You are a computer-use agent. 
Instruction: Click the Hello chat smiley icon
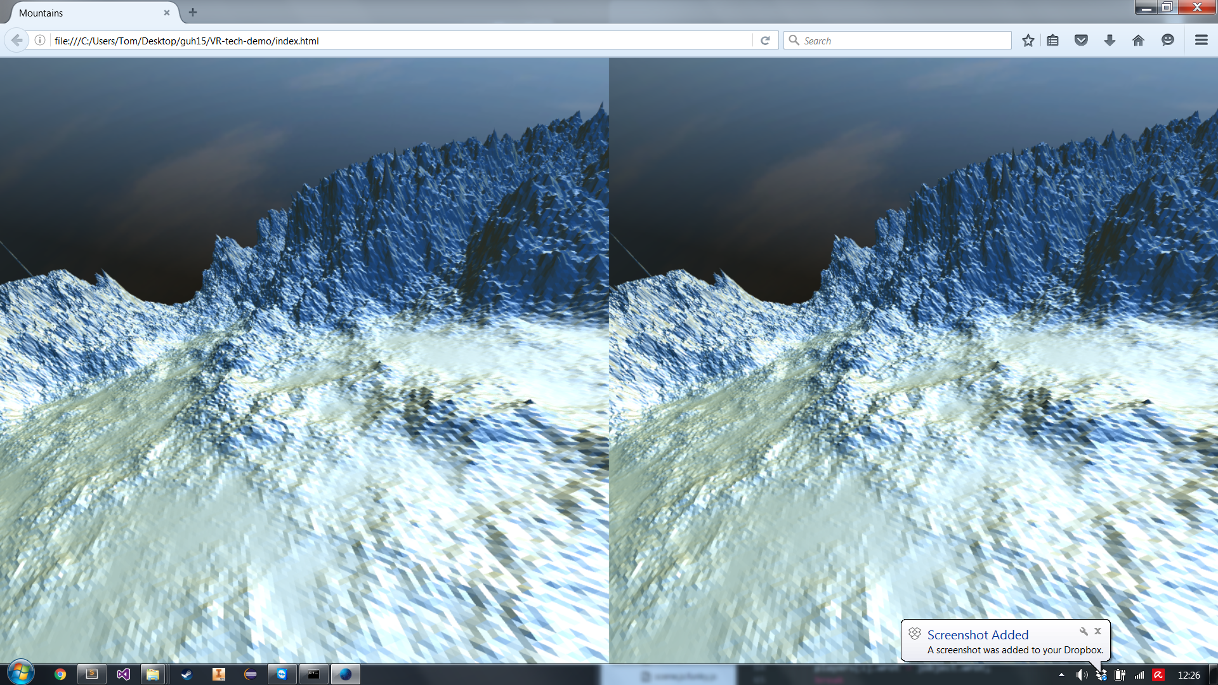(x=1167, y=41)
